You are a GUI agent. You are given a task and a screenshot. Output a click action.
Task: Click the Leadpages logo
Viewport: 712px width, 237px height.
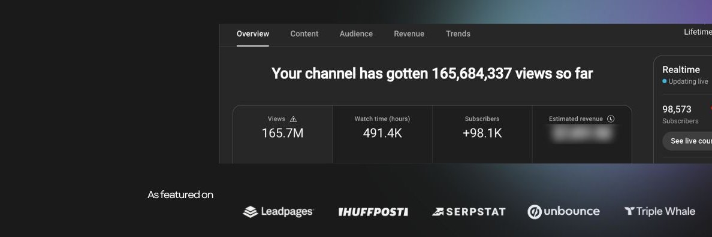[x=278, y=212]
